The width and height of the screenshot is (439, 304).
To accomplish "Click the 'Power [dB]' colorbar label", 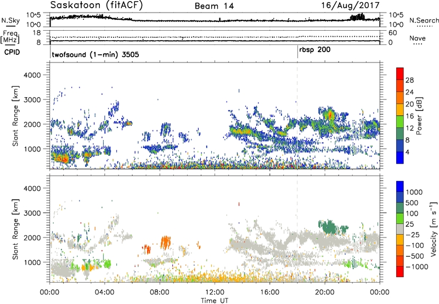I will 419,116.
